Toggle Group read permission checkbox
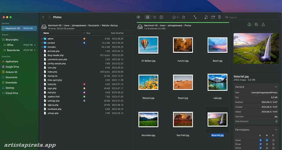Viewport: 282px width, 150px height. coord(260,144)
